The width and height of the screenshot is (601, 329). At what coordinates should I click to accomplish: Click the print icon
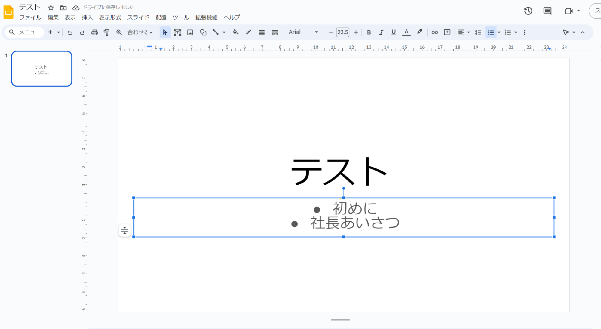click(x=94, y=32)
